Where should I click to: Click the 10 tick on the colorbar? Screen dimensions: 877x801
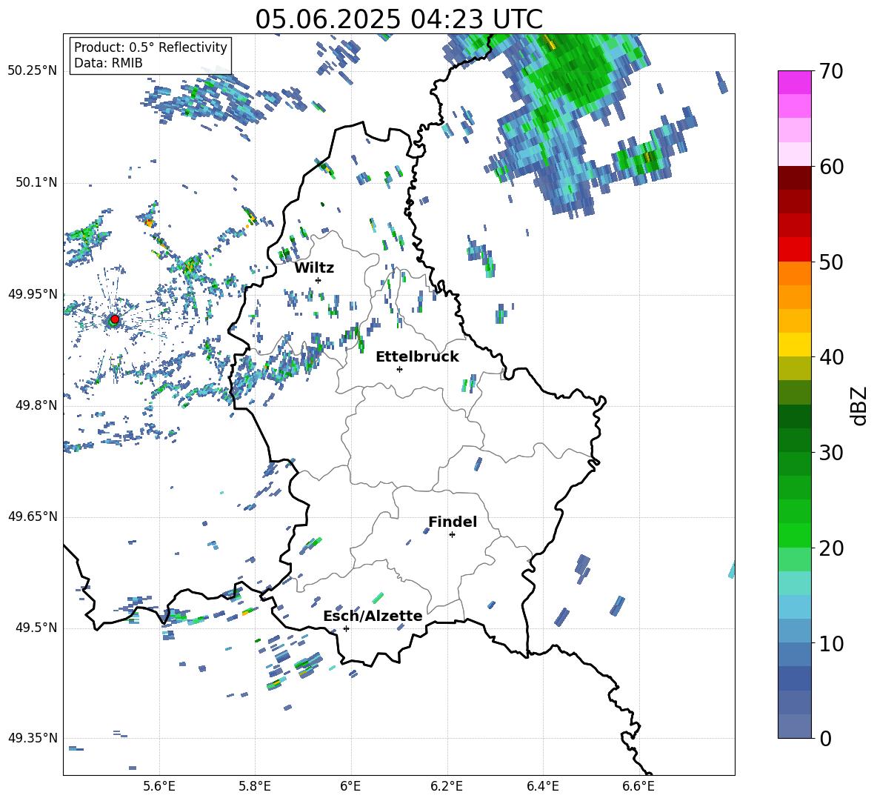(831, 644)
